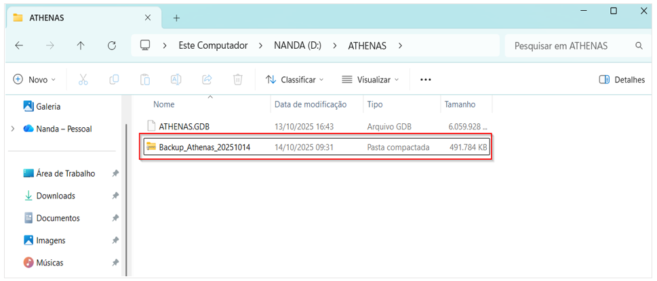Select the Backup_Athenas_20251014 compressed folder
The width and height of the screenshot is (657, 281).
[204, 147]
